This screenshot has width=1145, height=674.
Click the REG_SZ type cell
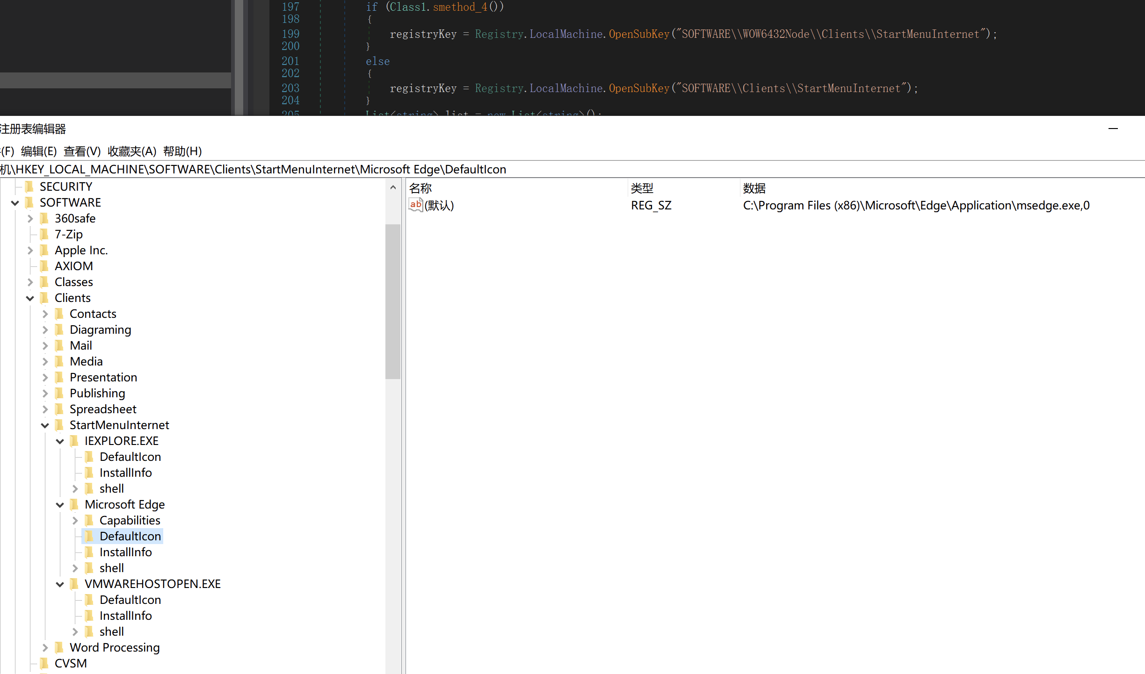click(651, 205)
